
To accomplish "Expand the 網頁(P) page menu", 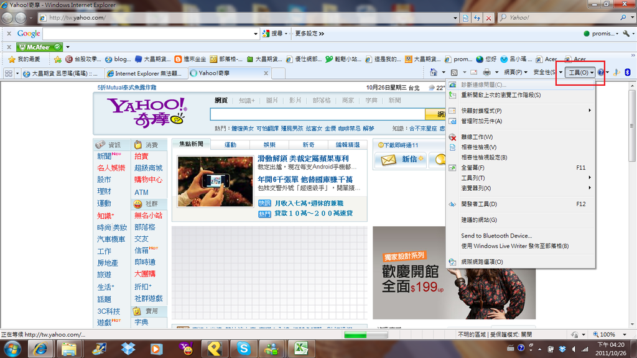I will pyautogui.click(x=516, y=73).
